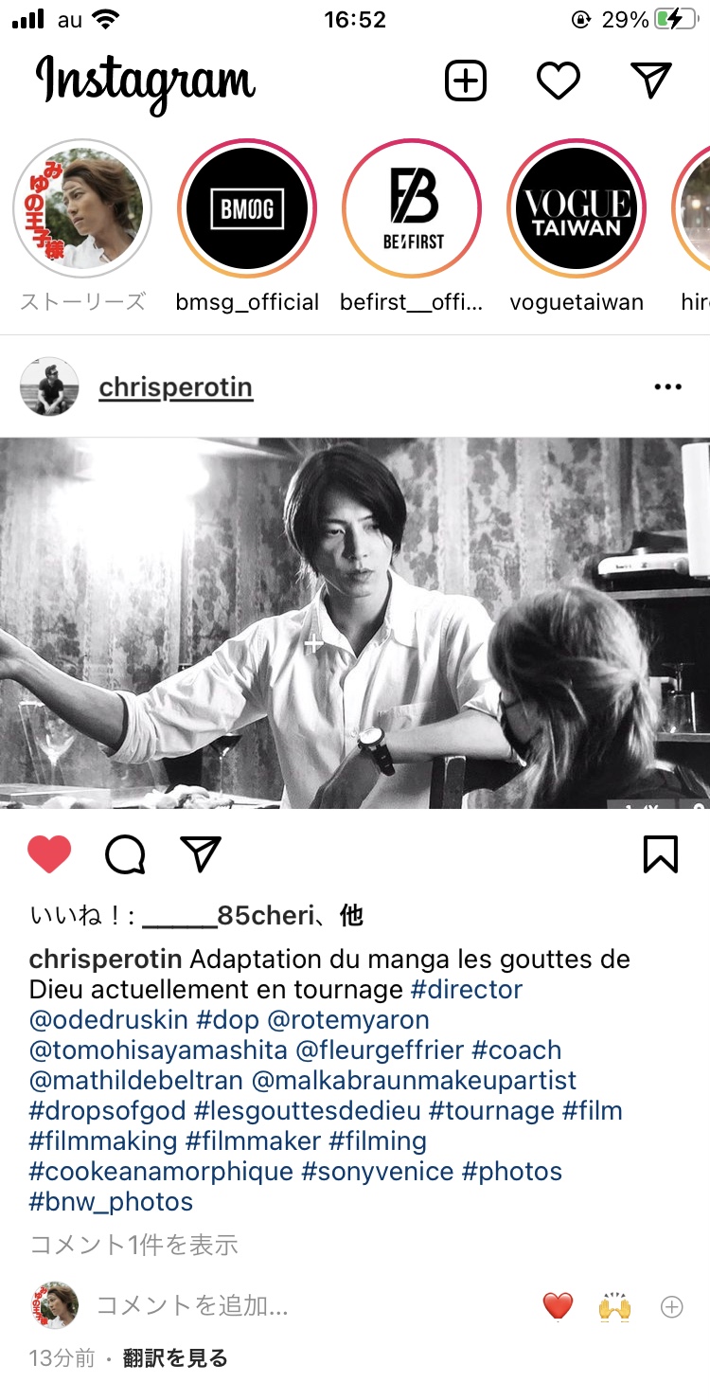This screenshot has height=1400, width=710.
Task: Open chrisperotin profile from post header
Action: point(176,386)
